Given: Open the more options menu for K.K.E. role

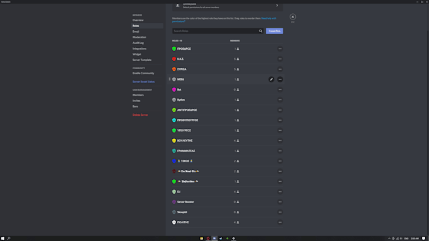Looking at the screenshot, I should tap(280, 59).
